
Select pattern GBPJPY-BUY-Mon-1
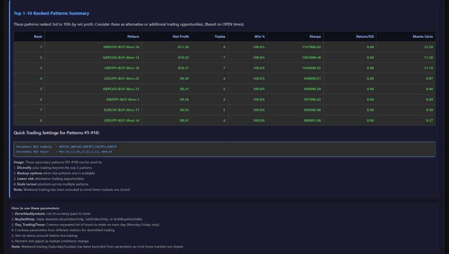[x=123, y=100]
